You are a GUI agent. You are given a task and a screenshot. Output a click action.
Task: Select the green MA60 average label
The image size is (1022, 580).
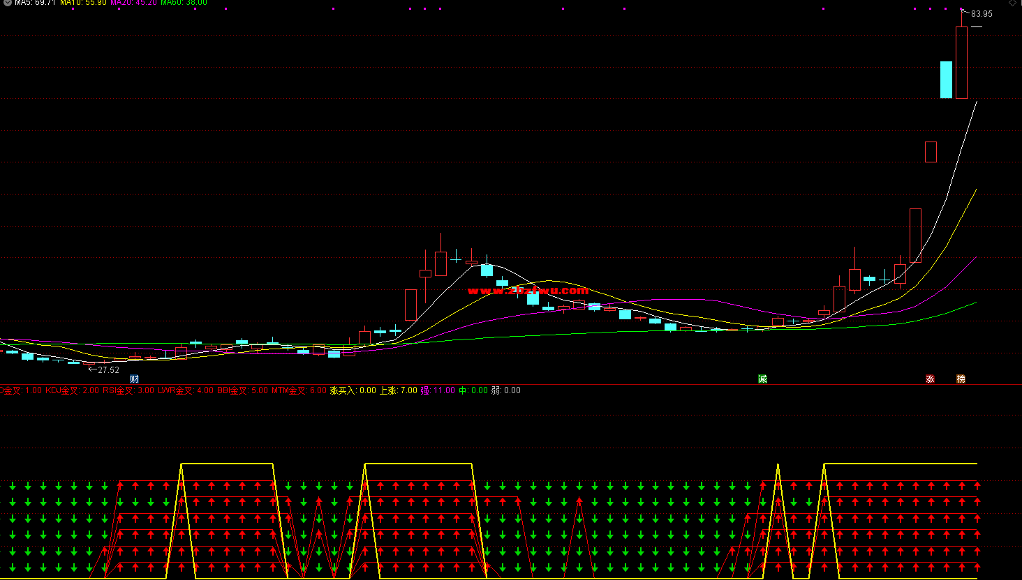(x=184, y=3)
